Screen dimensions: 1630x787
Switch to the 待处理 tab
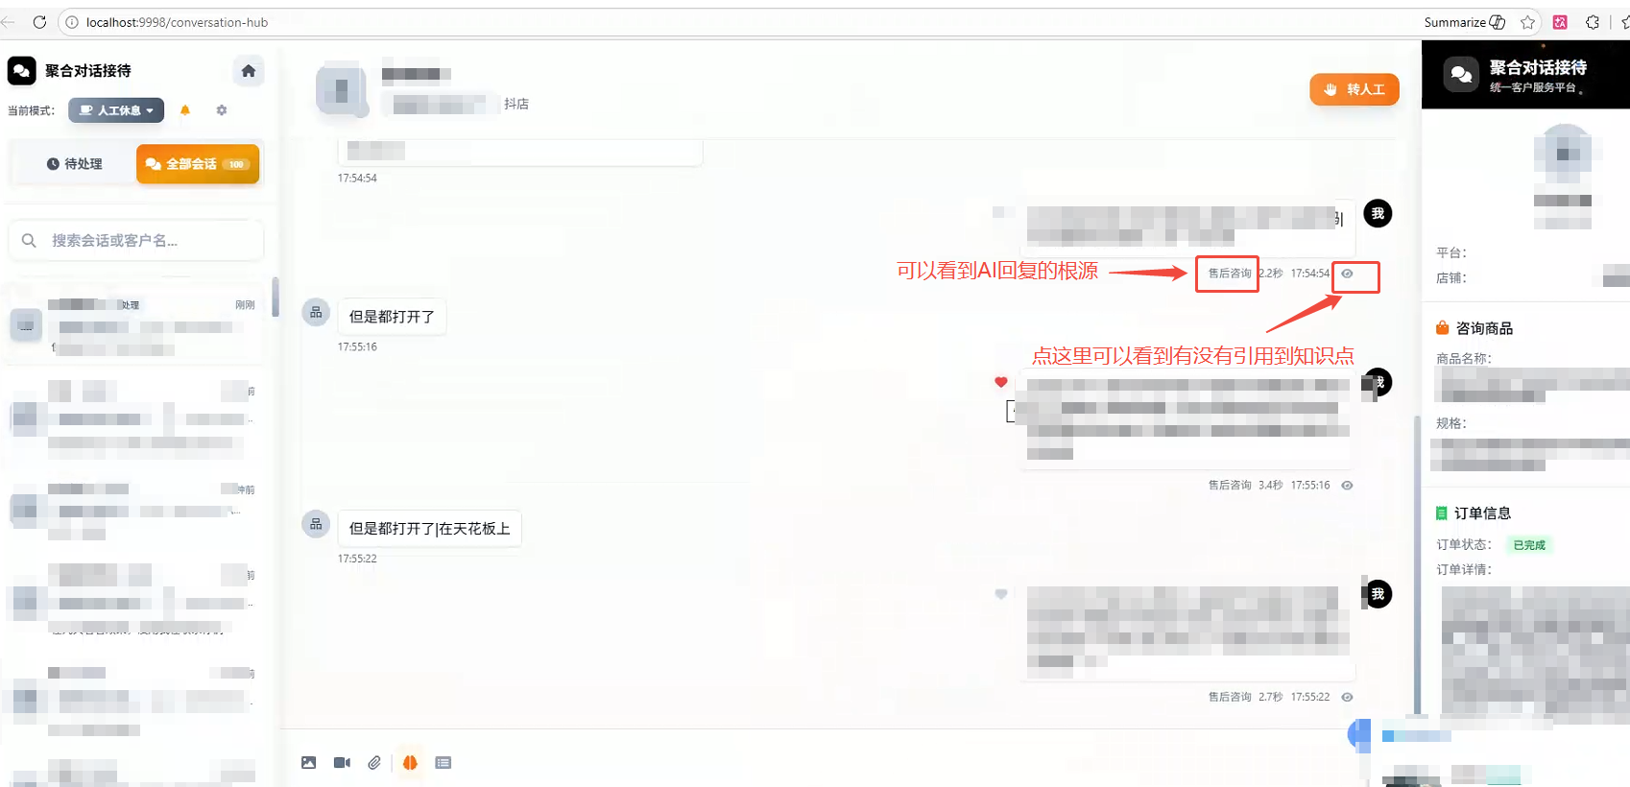[74, 164]
